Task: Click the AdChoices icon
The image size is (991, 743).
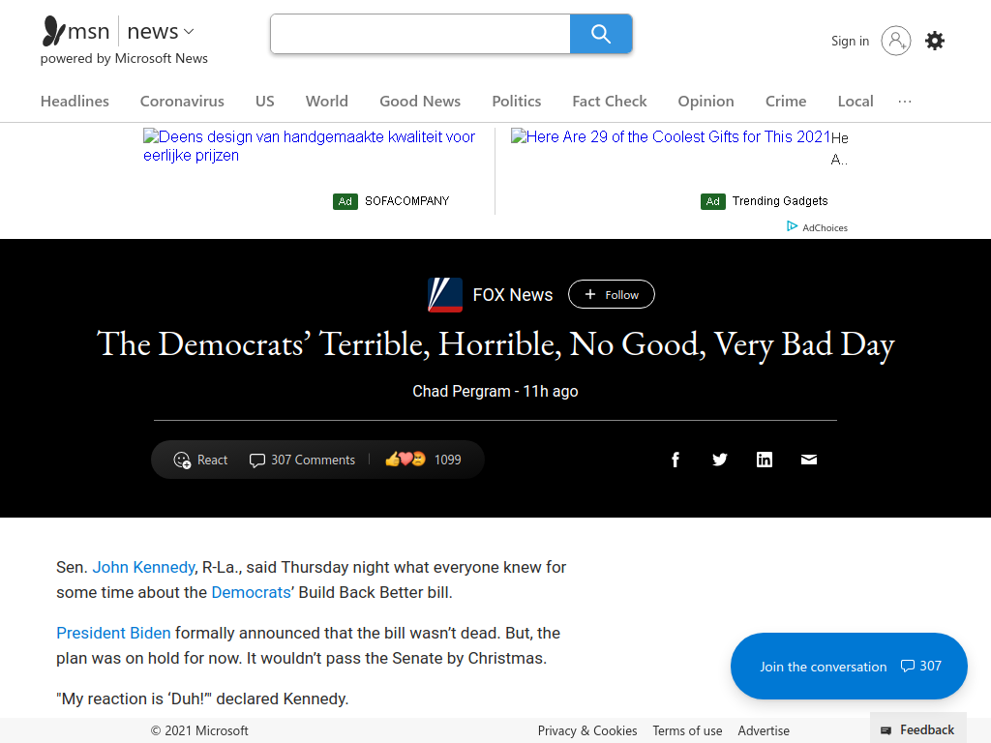Action: (792, 226)
